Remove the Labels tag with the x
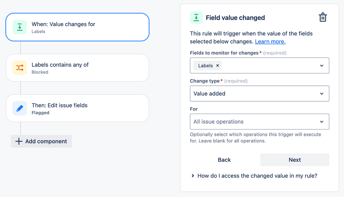The image size is (344, 197). [x=217, y=65]
